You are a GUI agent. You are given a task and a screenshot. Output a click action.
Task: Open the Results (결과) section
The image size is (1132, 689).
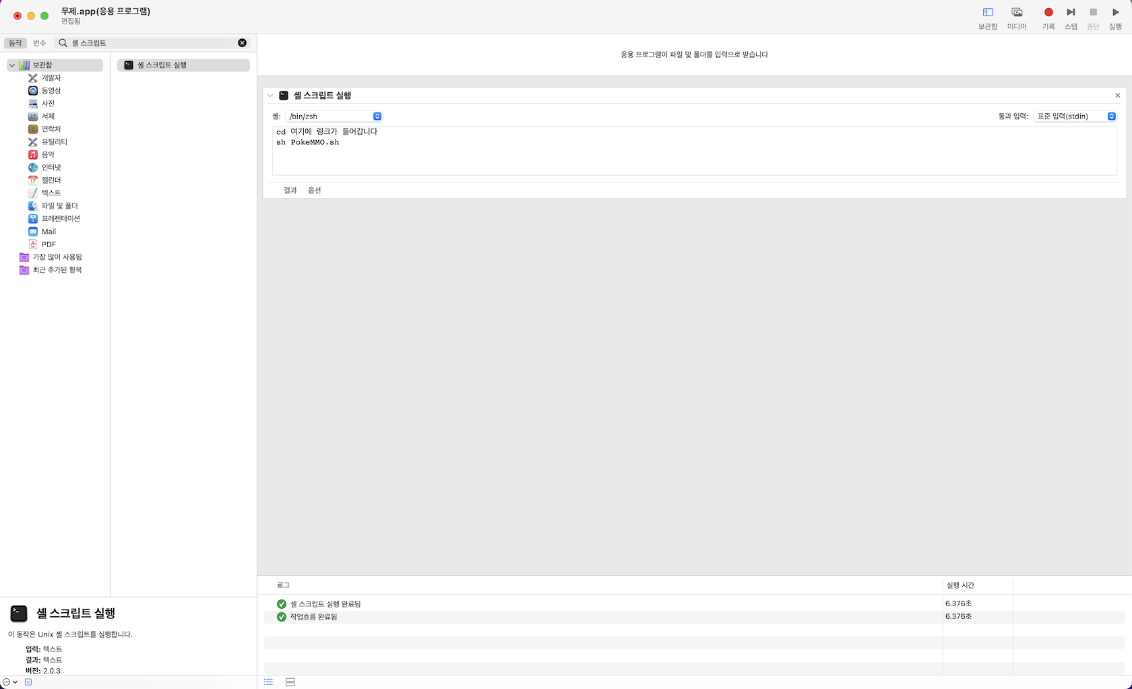pyautogui.click(x=290, y=191)
